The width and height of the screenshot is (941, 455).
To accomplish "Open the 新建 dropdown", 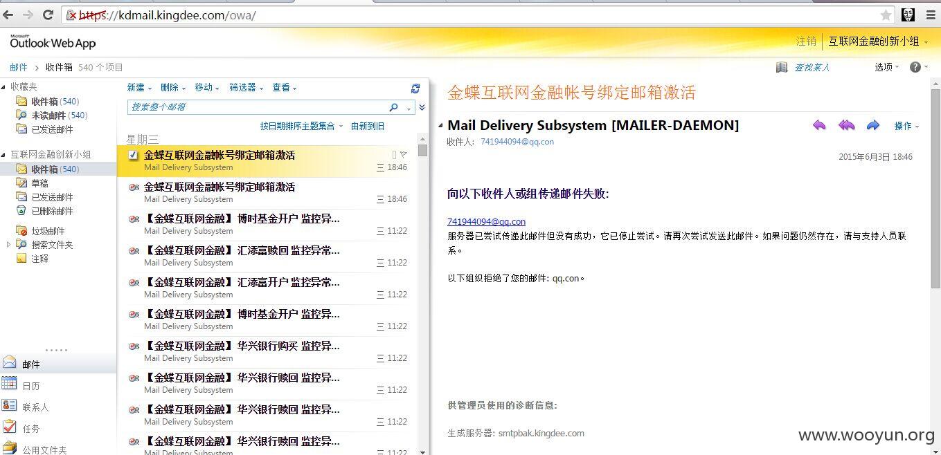I will pos(139,88).
